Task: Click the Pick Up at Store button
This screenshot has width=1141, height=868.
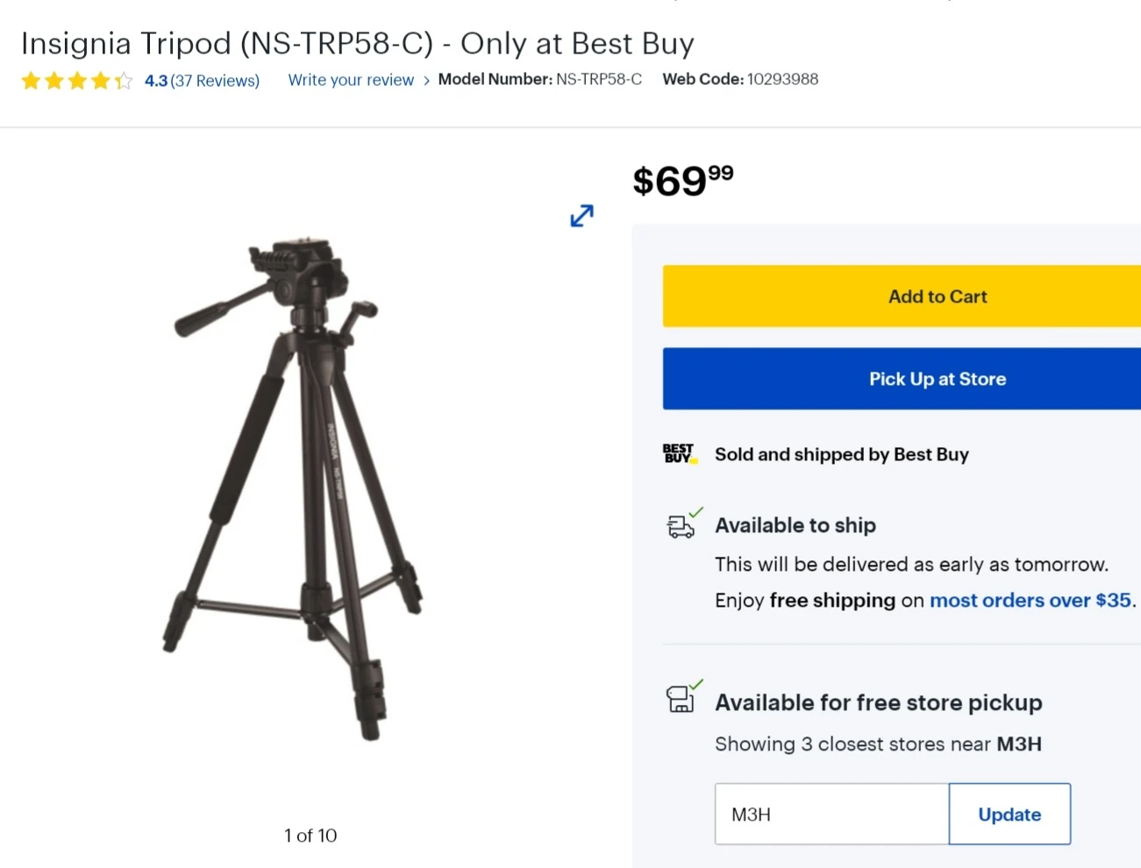Action: 937,379
